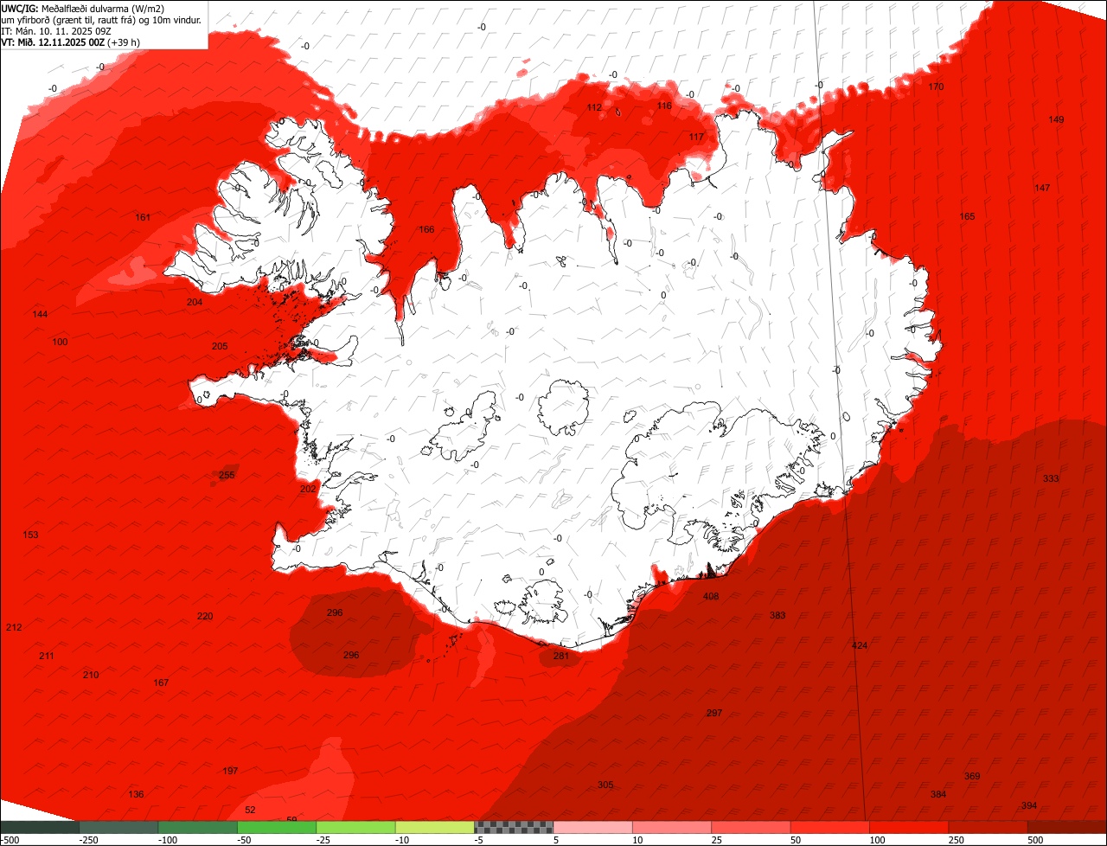Click the 117 flux value
The height and width of the screenshot is (846, 1107).
(x=696, y=137)
